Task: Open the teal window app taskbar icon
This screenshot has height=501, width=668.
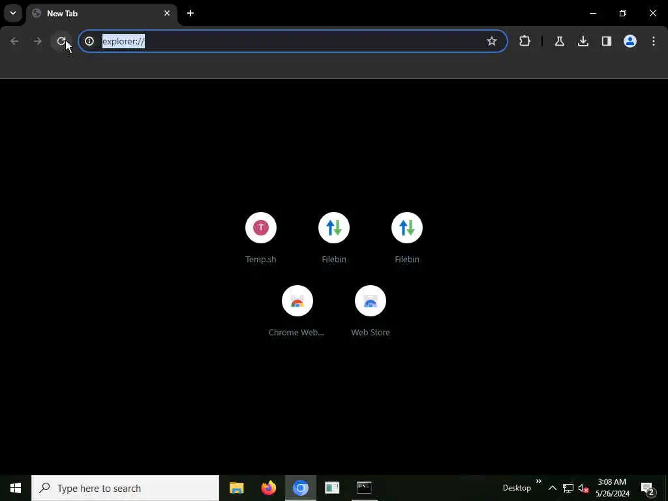Action: pyautogui.click(x=332, y=488)
